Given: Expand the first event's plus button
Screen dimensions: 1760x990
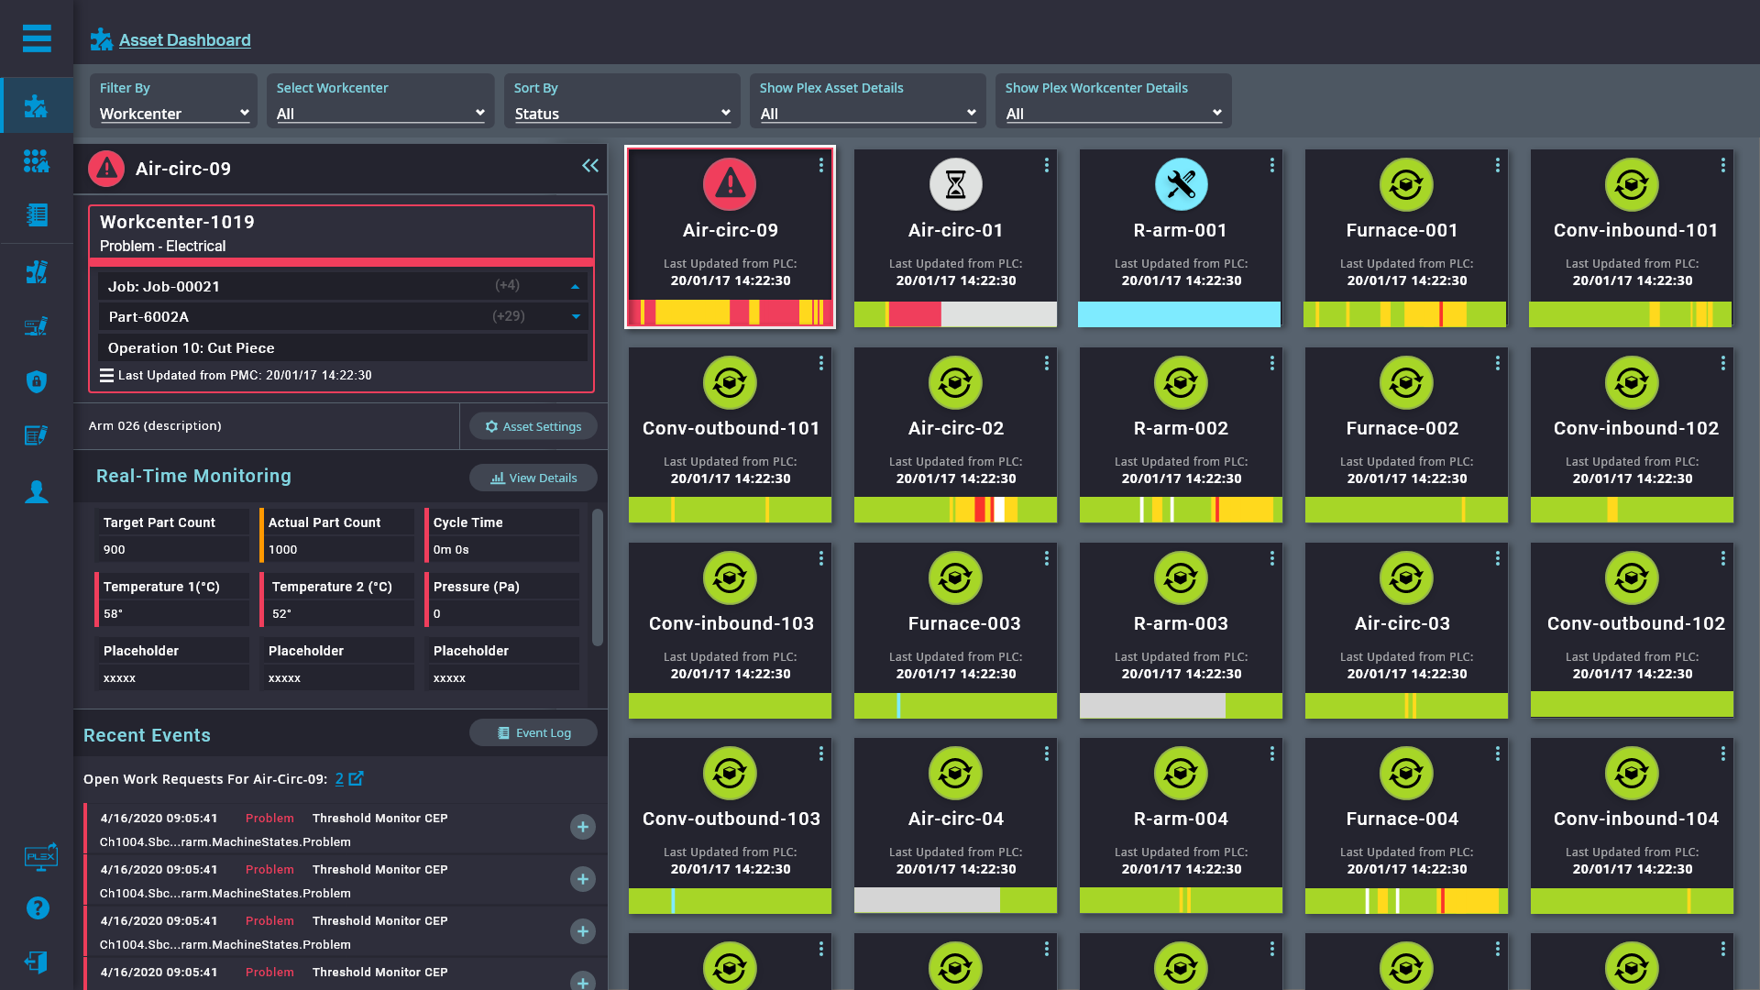Looking at the screenshot, I should click(582, 827).
